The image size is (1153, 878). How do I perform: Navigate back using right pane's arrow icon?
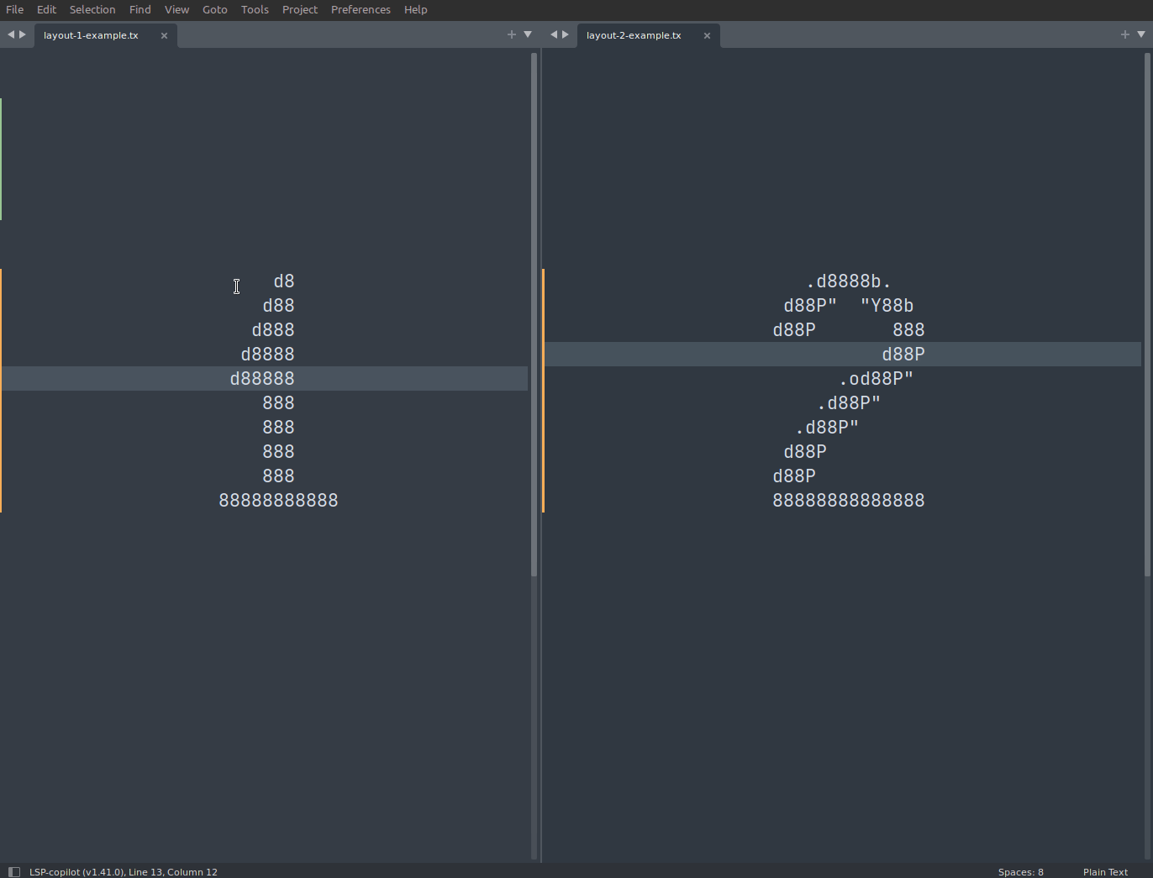(x=552, y=34)
